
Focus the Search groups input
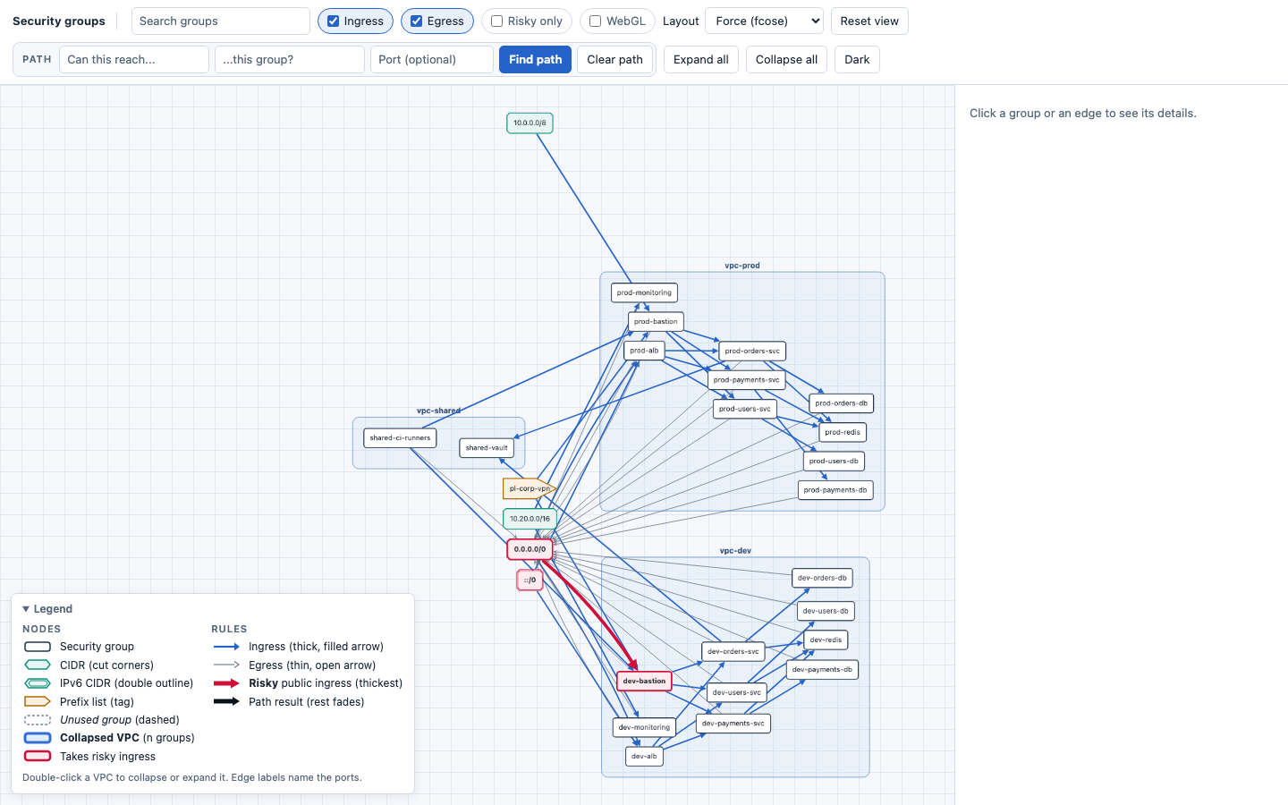(221, 21)
